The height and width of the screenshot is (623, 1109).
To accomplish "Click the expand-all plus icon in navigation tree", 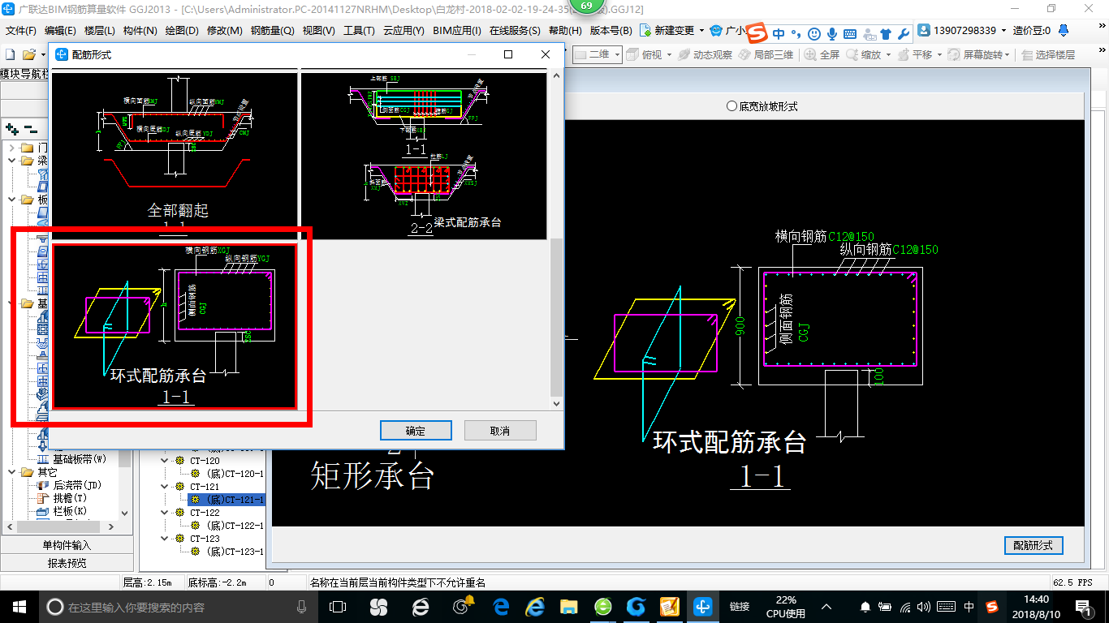I will click(x=12, y=129).
